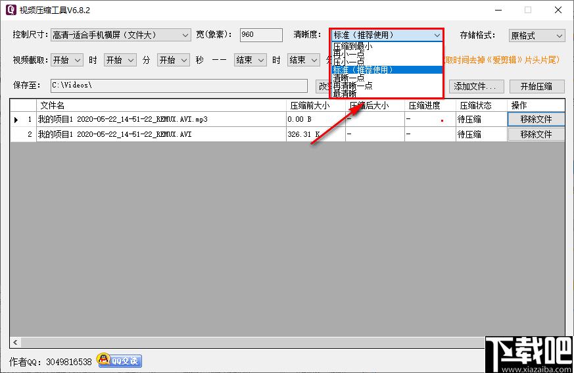Click row 1 selector arrow
574x373 pixels.
click(16, 120)
